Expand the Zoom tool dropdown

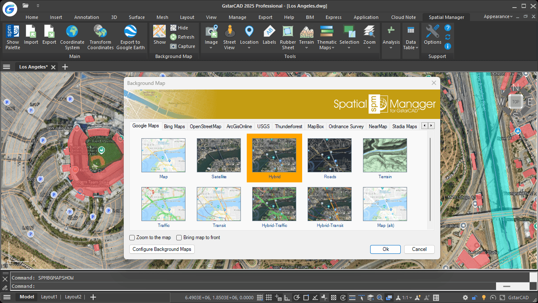[369, 47]
